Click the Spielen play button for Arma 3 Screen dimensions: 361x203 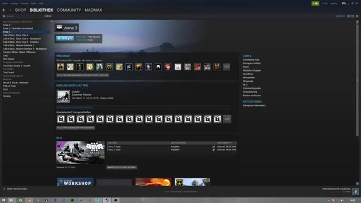65,38
